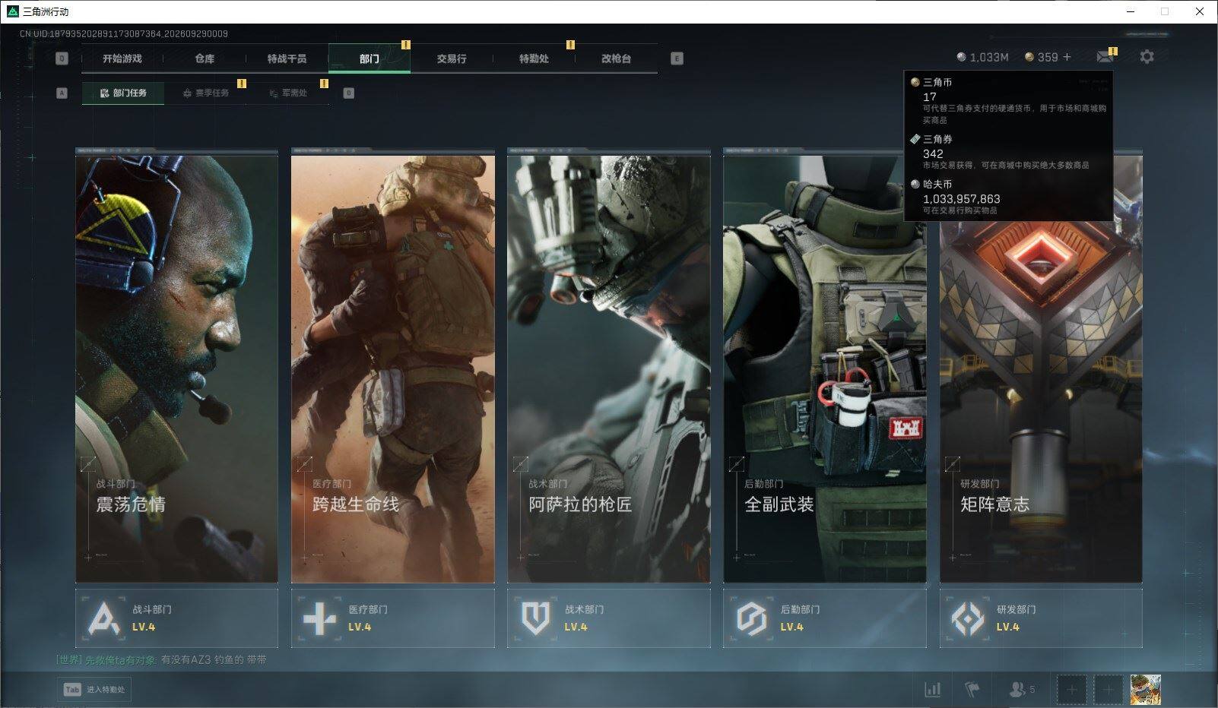The height and width of the screenshot is (708, 1218).
Task: Click the 三角券 342 tooltip entry
Action: tap(1008, 153)
